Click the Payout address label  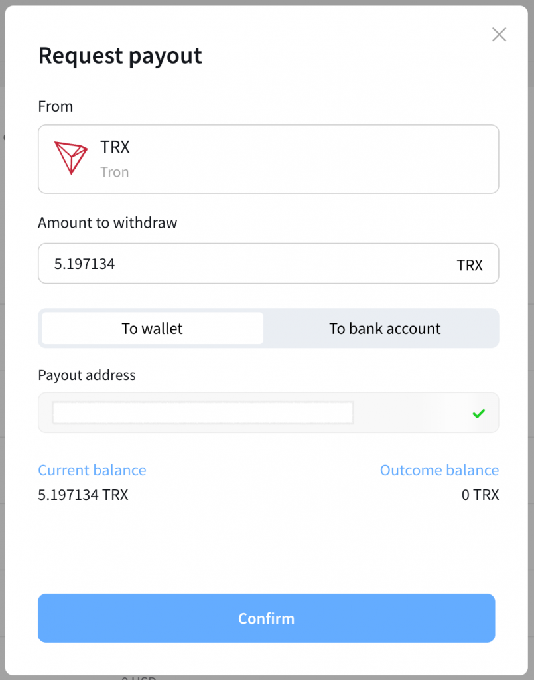coord(87,375)
